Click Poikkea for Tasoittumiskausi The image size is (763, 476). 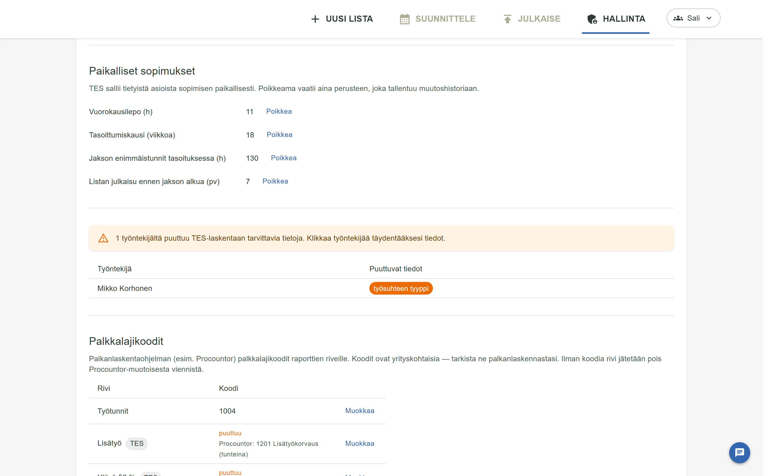coord(279,135)
